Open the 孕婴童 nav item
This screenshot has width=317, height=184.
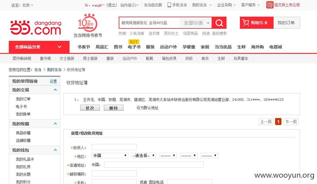(189, 47)
